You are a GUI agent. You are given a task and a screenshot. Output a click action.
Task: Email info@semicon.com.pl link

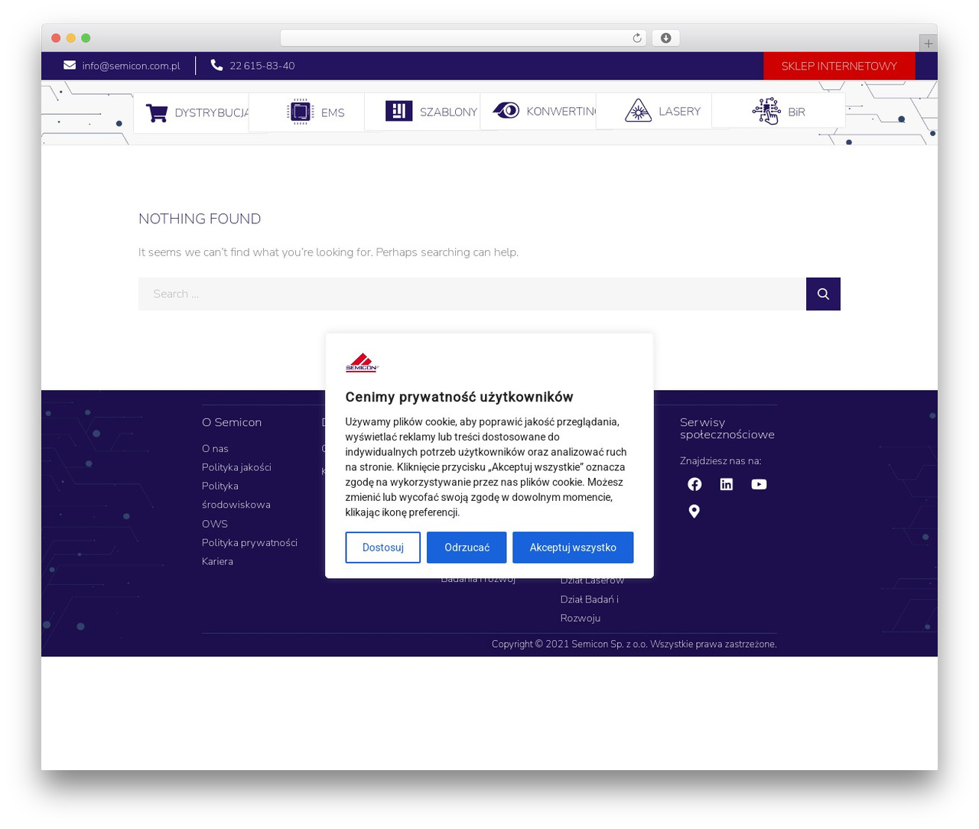click(131, 66)
